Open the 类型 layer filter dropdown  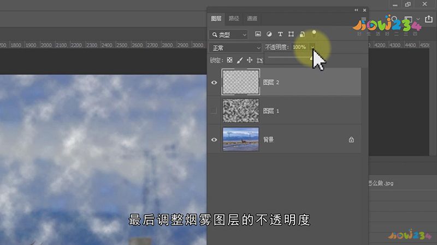(x=228, y=34)
